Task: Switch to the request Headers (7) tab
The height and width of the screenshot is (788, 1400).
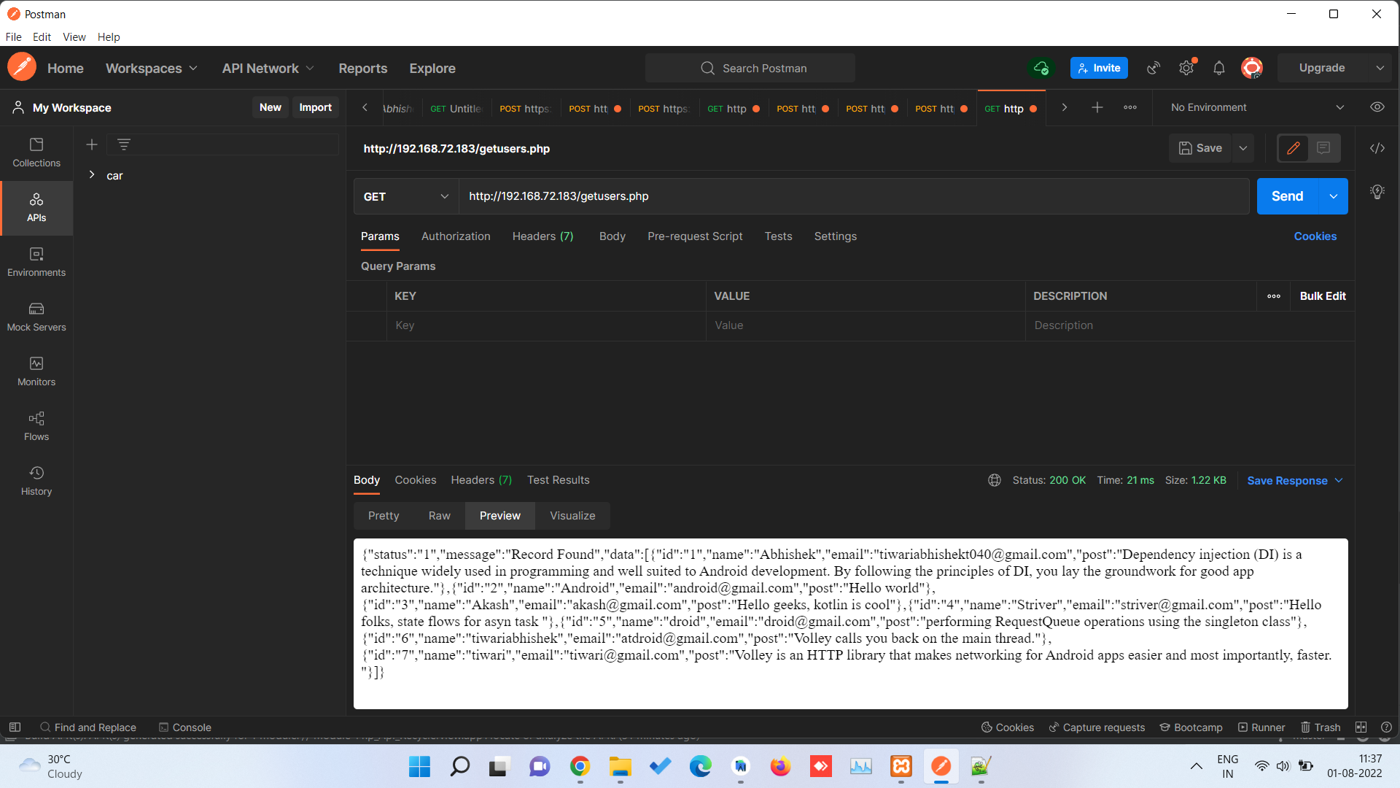Action: point(542,236)
